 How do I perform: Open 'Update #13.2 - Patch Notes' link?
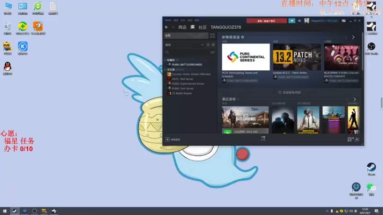[290, 73]
